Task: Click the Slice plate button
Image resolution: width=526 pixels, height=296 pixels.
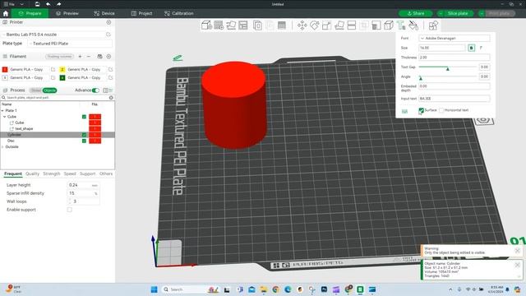Action: pyautogui.click(x=458, y=13)
